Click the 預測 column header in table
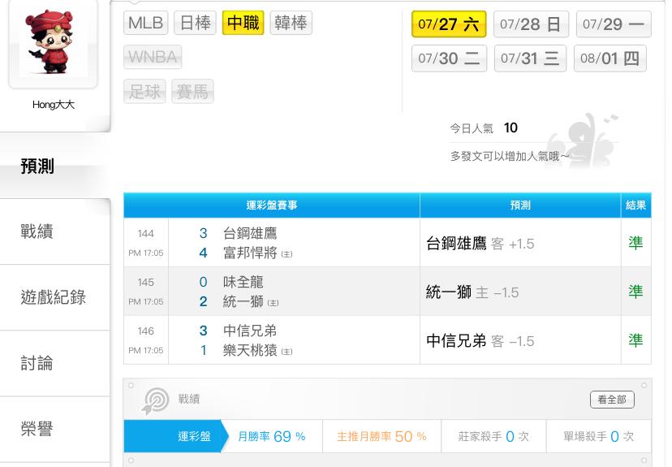This screenshot has height=467, width=672. pyautogui.click(x=520, y=205)
